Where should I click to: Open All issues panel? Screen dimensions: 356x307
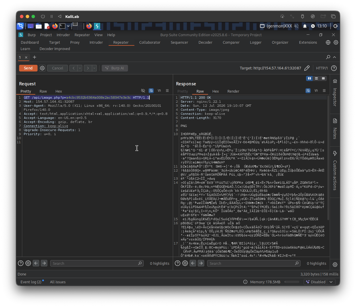pos(58,282)
